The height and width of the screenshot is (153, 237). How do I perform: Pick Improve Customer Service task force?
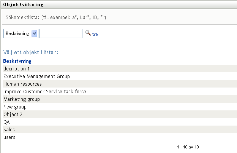pos(44,91)
